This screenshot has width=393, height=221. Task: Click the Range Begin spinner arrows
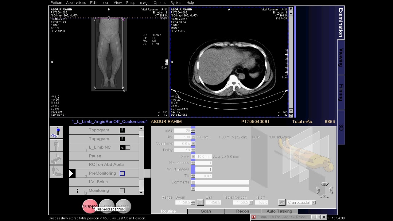(193, 203)
